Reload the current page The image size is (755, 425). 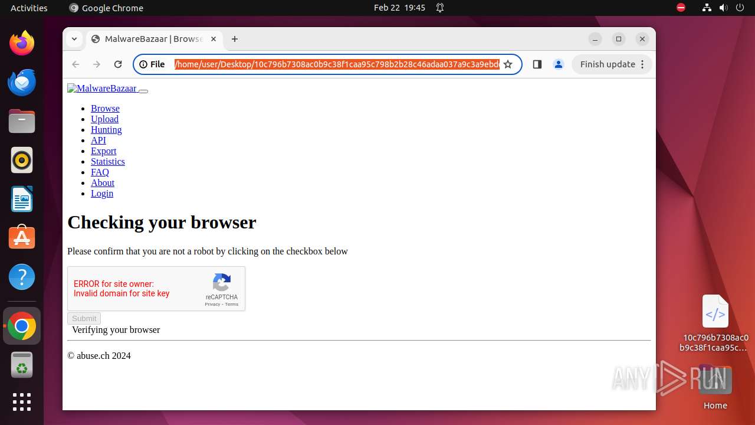pyautogui.click(x=118, y=64)
